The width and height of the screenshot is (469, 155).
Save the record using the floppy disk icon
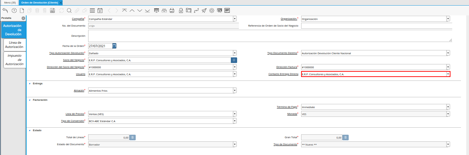(52, 10)
